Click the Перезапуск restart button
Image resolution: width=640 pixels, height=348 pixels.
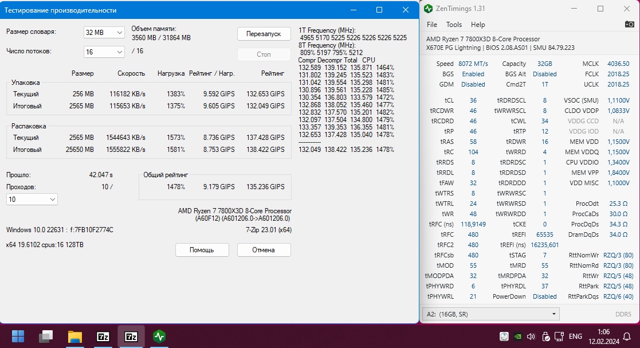coord(264,34)
